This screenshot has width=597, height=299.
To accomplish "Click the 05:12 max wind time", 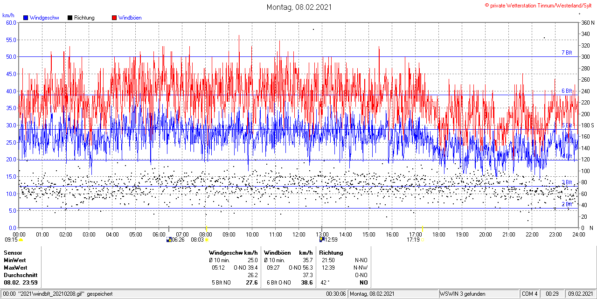I will pos(219,268).
